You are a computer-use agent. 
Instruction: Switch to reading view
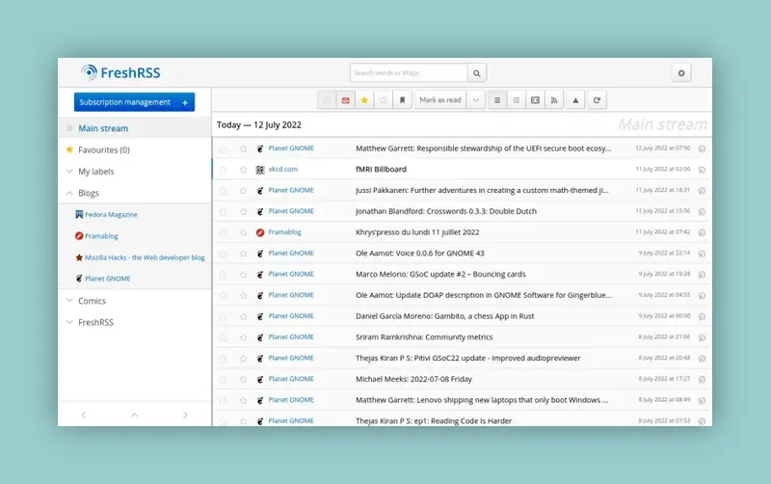535,100
